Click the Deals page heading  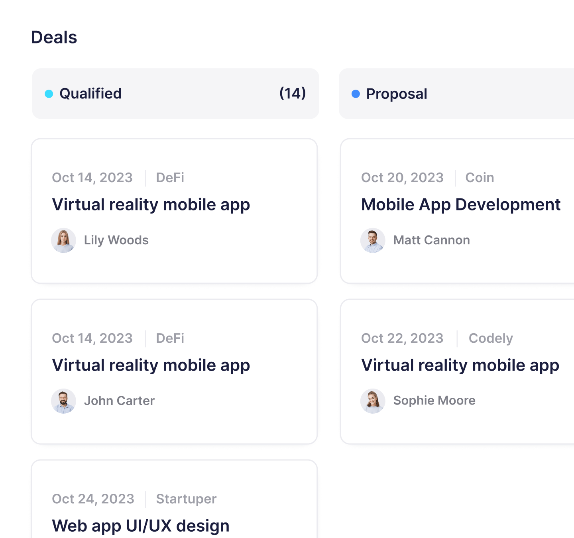point(54,37)
